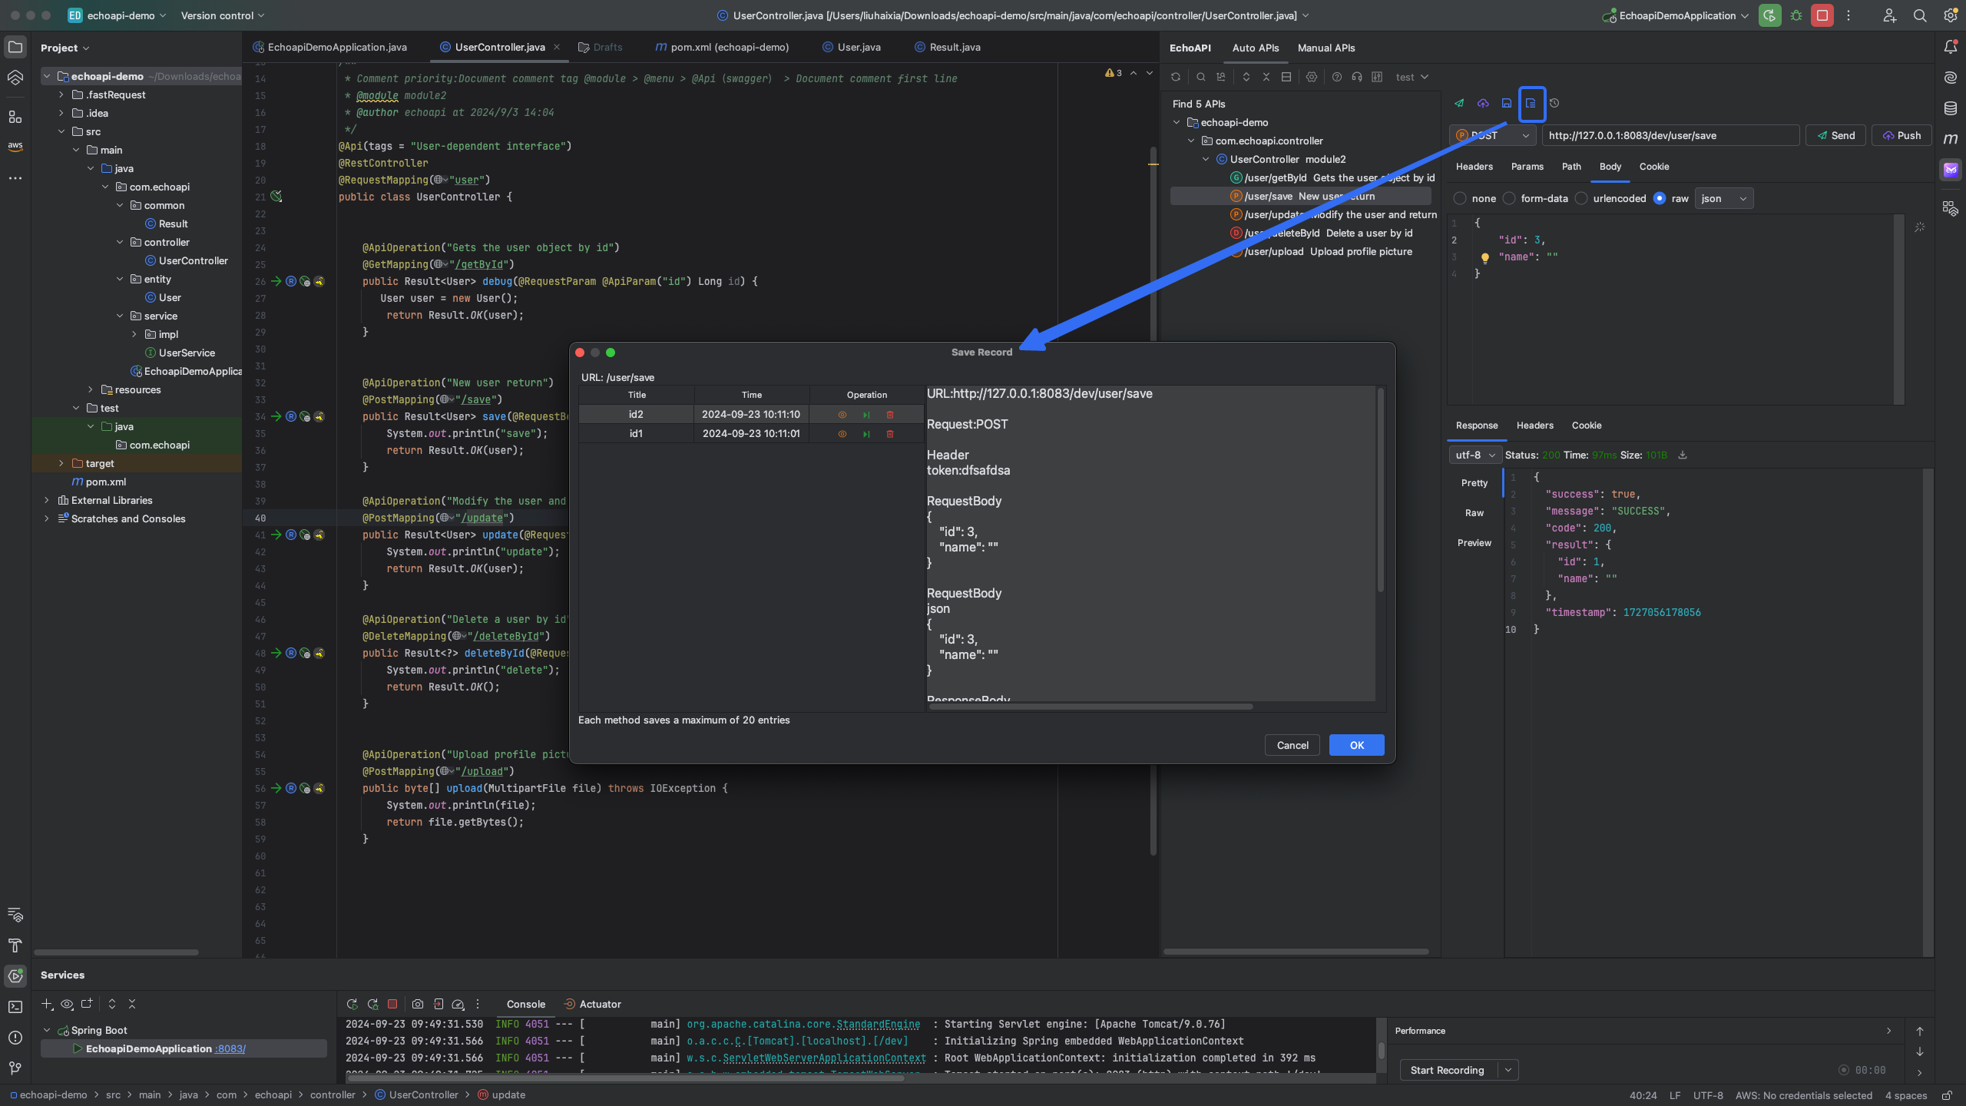Open the json format dropdown
Screen dimensions: 1966x1106
pyautogui.click(x=1723, y=198)
